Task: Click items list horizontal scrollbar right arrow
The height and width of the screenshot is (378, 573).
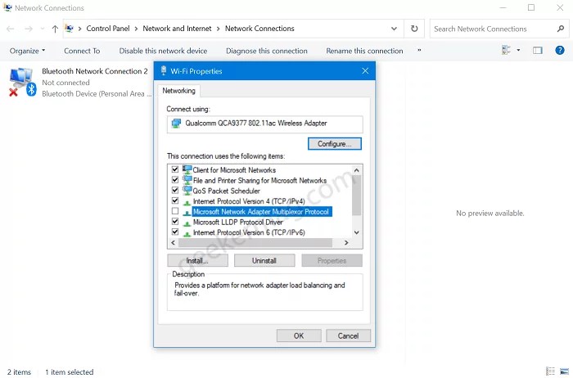Action: pos(346,243)
